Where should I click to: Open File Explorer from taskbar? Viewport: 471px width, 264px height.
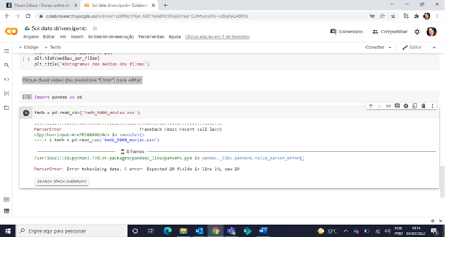click(x=183, y=231)
